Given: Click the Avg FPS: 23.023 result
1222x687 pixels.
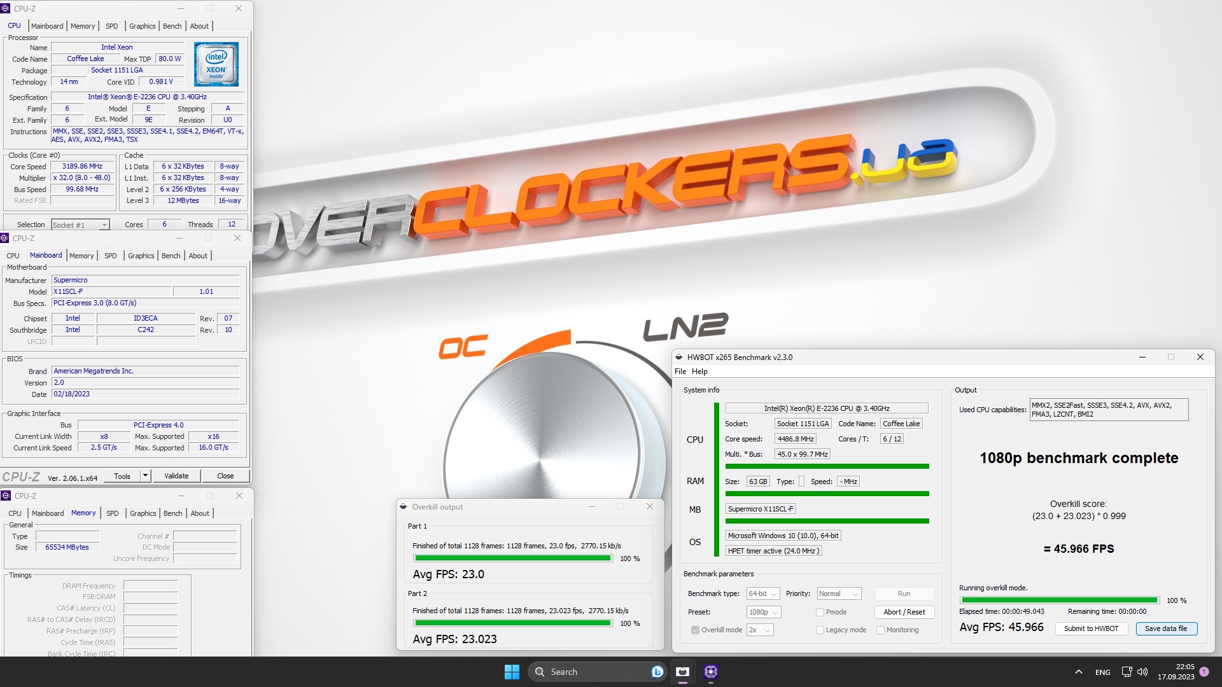Looking at the screenshot, I should (x=454, y=639).
